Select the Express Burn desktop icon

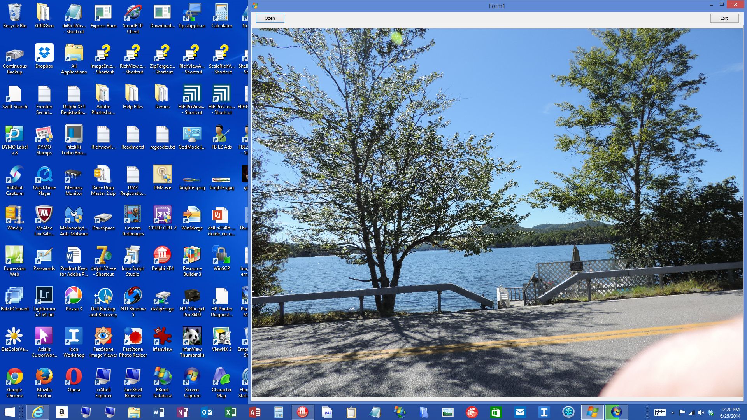tap(103, 16)
